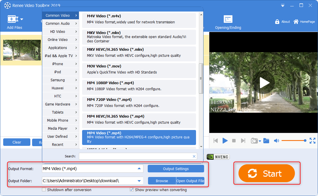
Task: Open the HD Video category
Action: tap(60, 31)
